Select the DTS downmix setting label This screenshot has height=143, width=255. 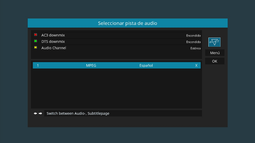tap(53, 42)
